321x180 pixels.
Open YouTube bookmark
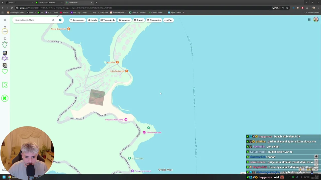point(64,12)
